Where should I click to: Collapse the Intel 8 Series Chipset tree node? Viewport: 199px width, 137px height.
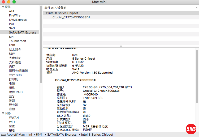click(46, 13)
